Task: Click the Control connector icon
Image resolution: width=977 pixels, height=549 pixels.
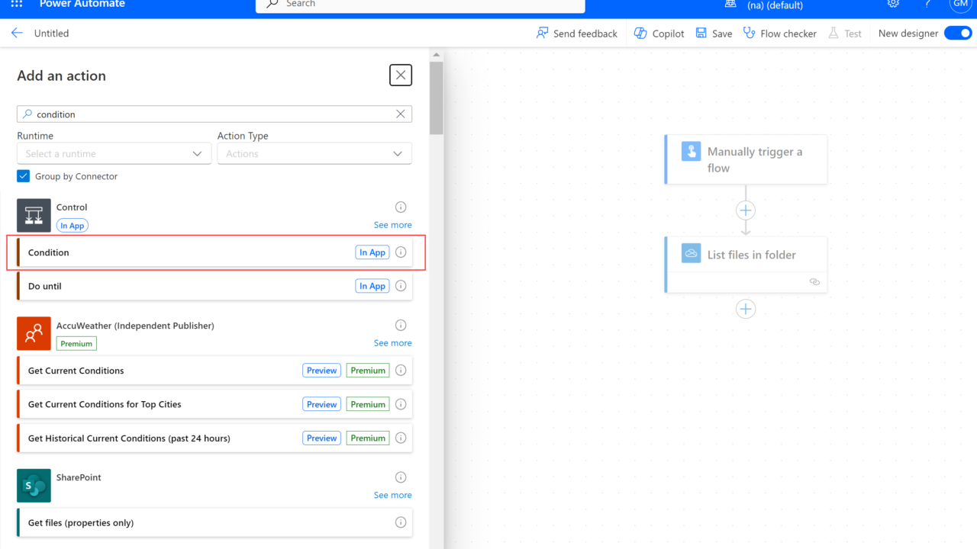Action: coord(34,215)
